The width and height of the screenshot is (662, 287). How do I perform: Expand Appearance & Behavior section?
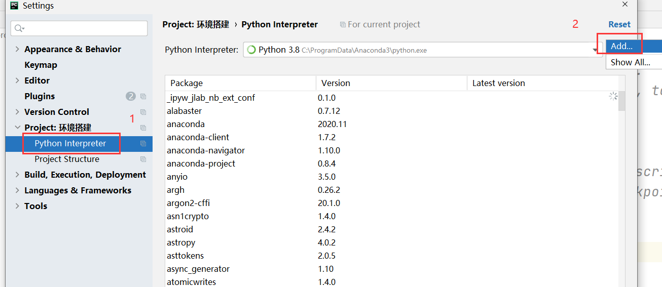17,49
